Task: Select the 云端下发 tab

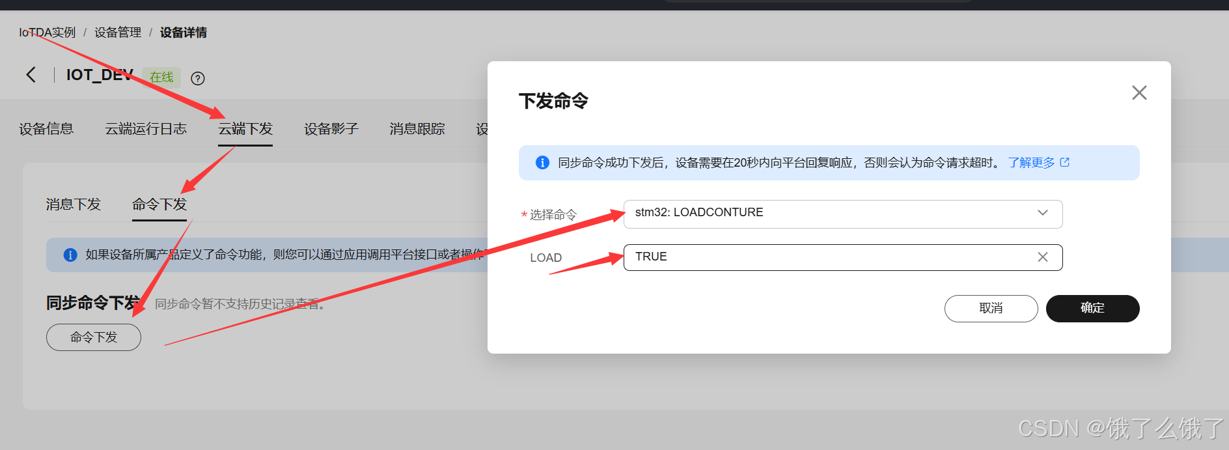Action: point(245,129)
